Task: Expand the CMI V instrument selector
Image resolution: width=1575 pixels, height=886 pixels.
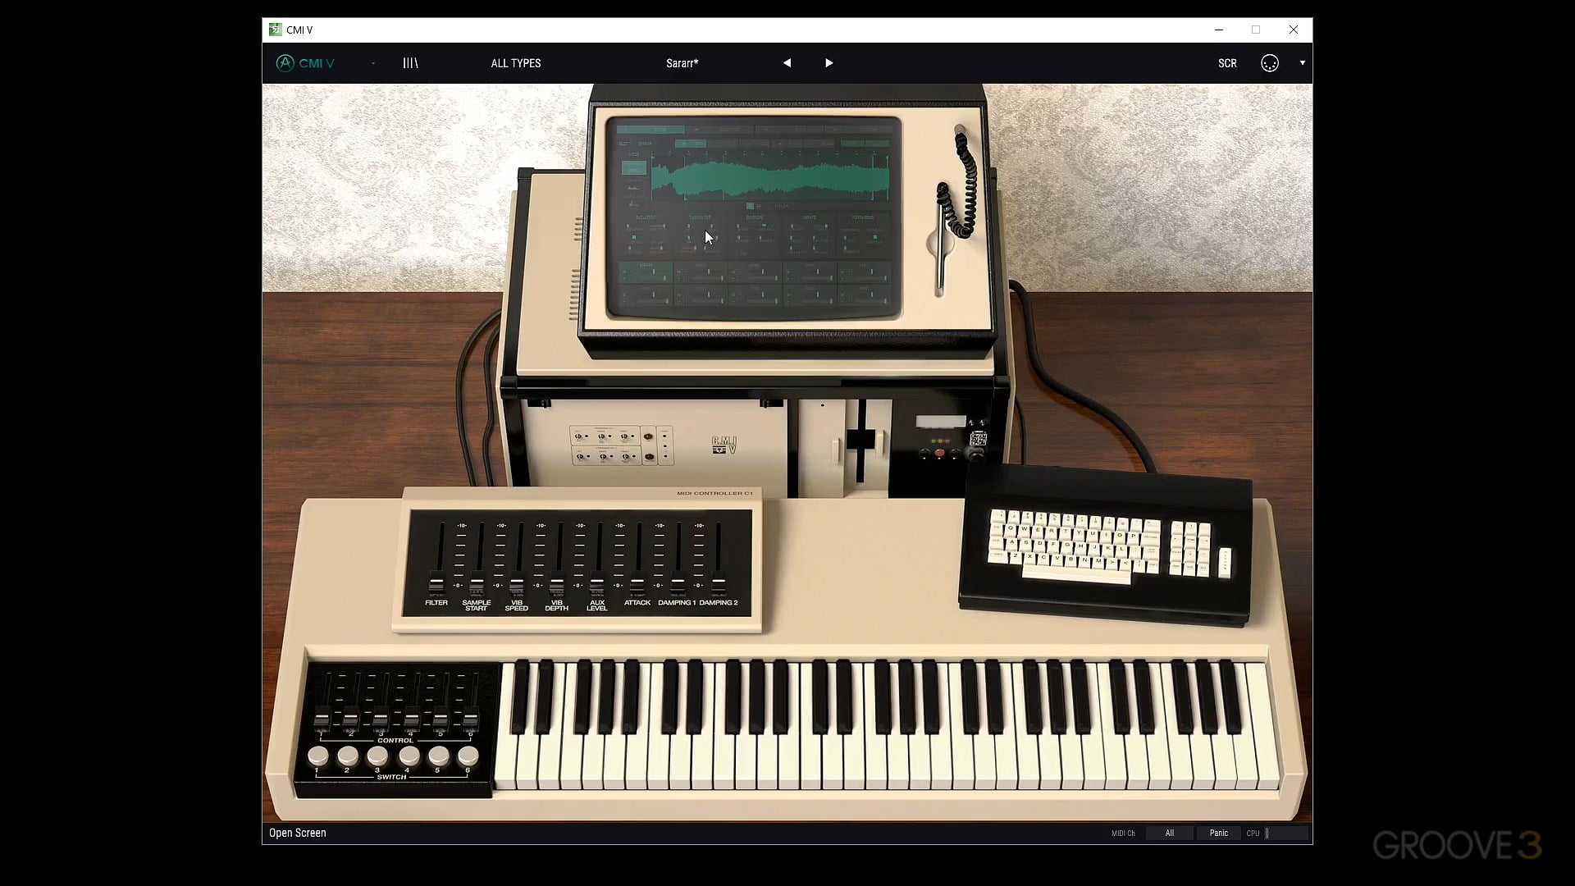Action: click(x=373, y=62)
